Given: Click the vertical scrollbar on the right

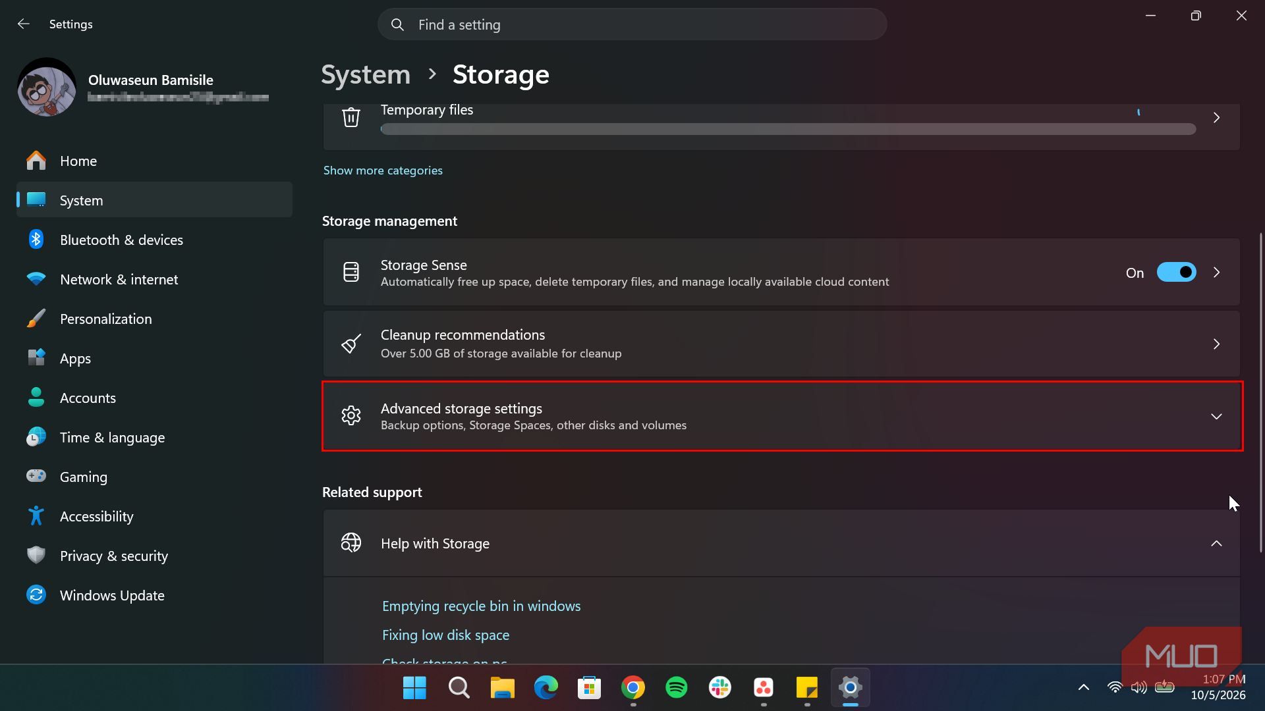Looking at the screenshot, I should (x=1261, y=392).
